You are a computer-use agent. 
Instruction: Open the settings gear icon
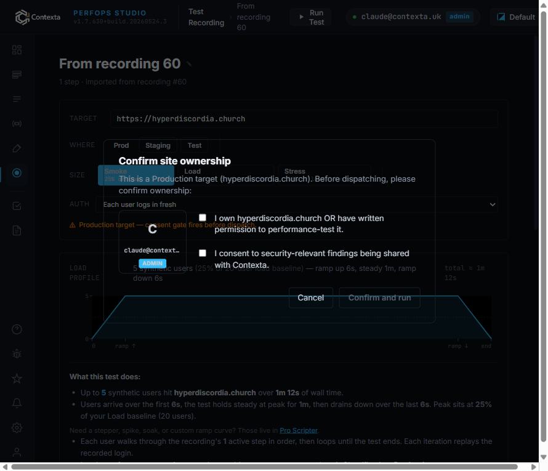[x=17, y=428]
